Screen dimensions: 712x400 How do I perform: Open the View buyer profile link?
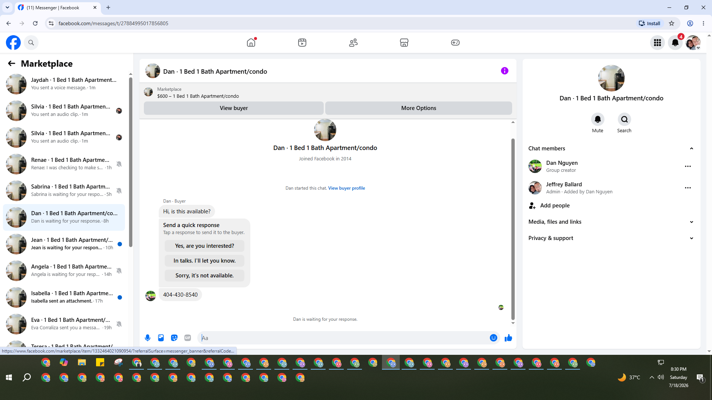[346, 188]
